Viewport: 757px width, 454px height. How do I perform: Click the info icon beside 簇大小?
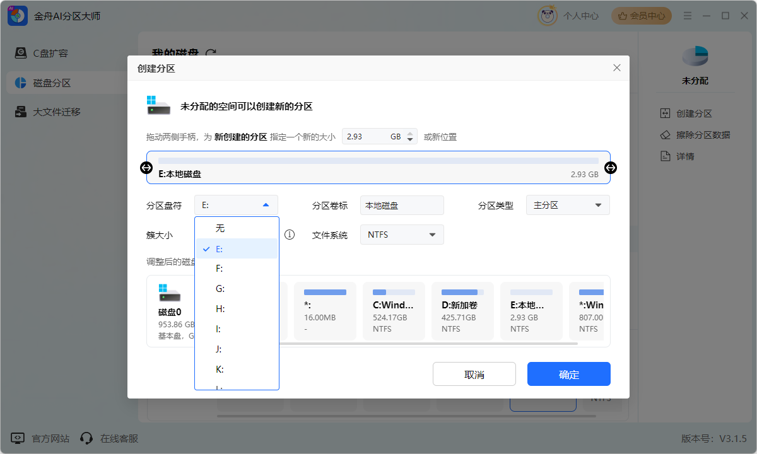(290, 234)
